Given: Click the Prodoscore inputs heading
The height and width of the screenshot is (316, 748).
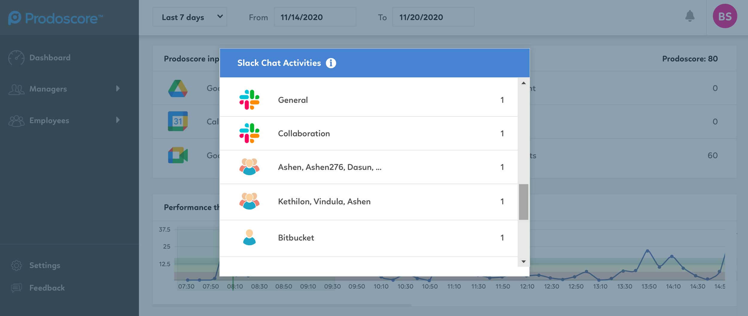Looking at the screenshot, I should [191, 59].
